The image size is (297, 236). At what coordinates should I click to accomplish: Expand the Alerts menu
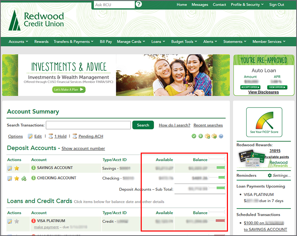pos(210,42)
